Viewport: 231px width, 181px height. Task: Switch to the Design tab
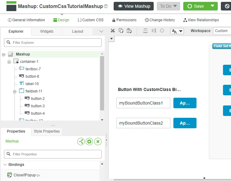click(x=61, y=20)
